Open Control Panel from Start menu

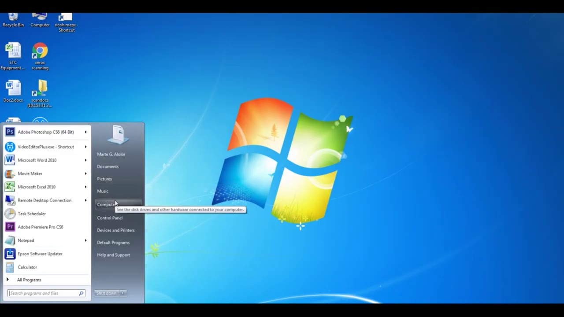110,218
